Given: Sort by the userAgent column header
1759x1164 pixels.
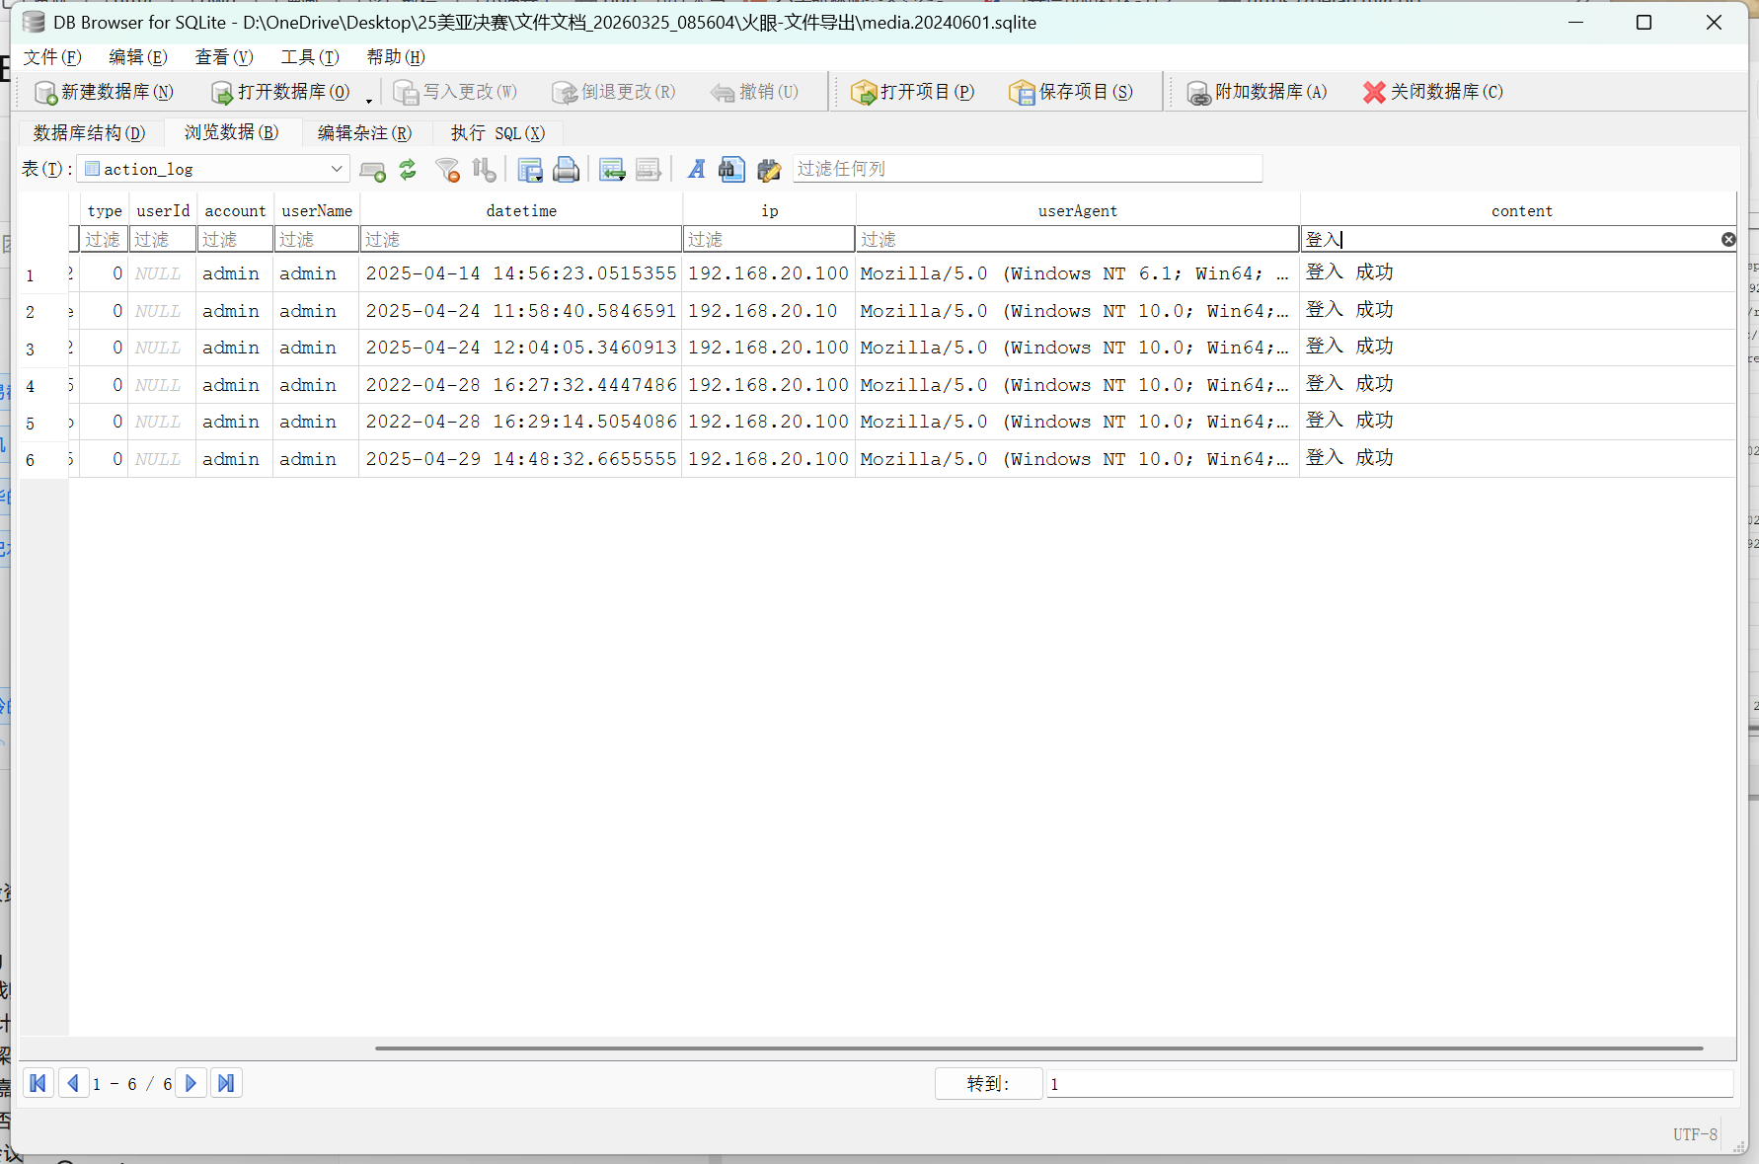Looking at the screenshot, I should 1078,210.
